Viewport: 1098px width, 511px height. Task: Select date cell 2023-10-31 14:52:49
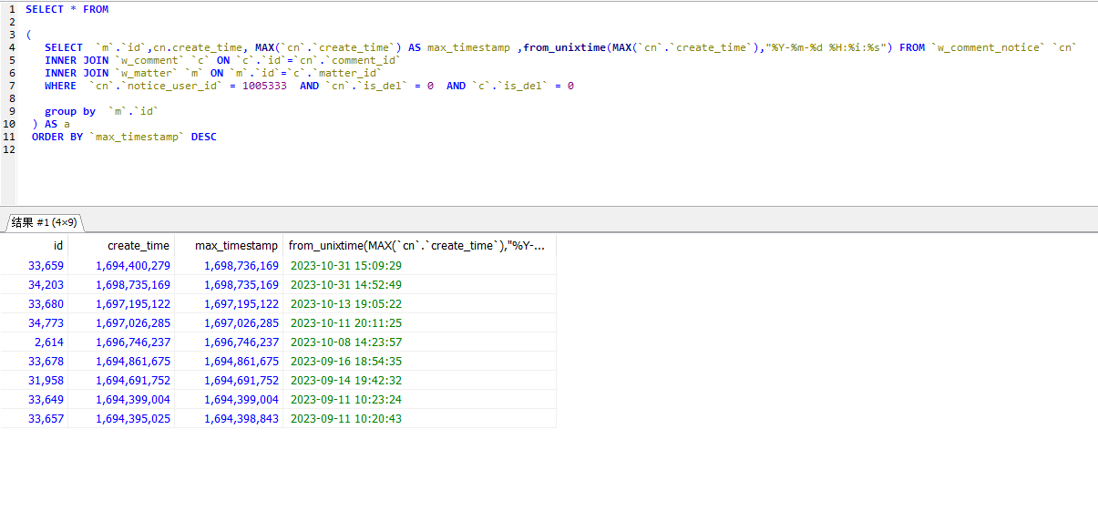346,285
